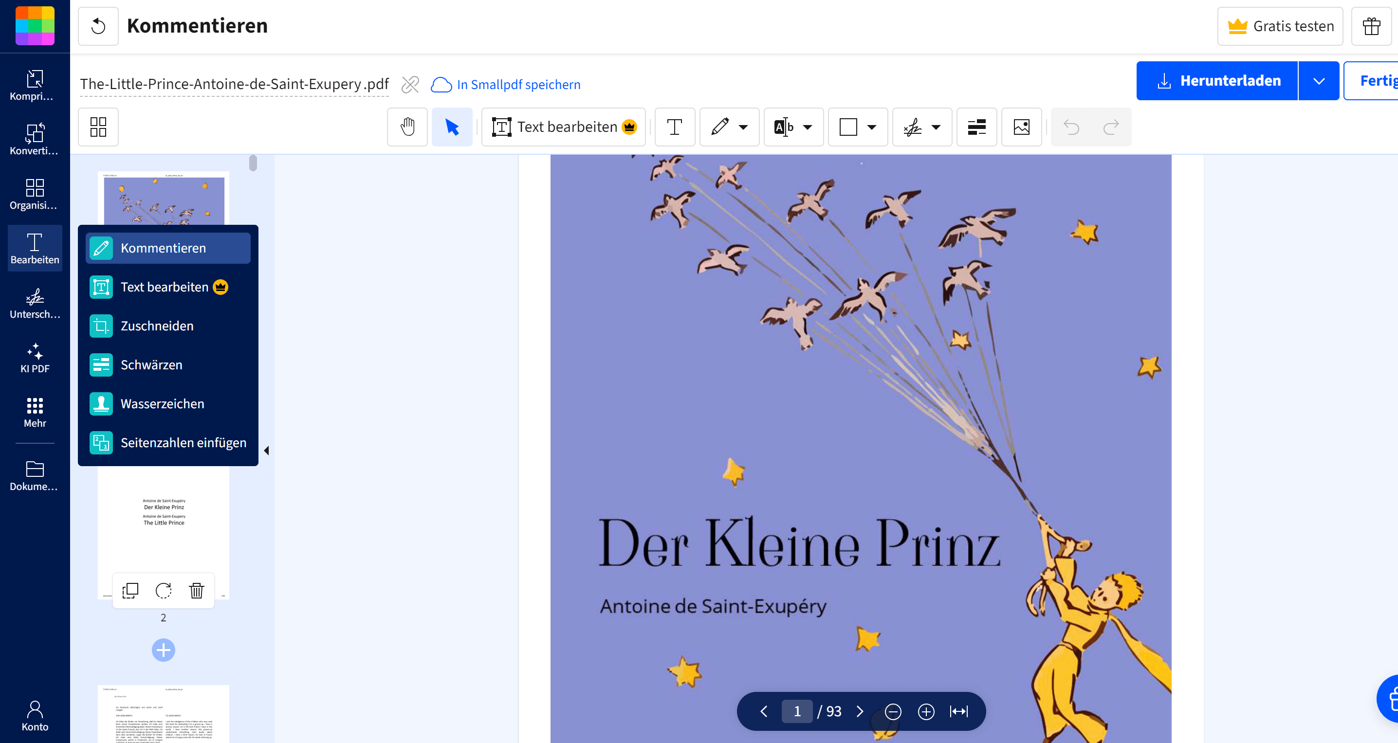Choose Wasserzeichen in the edit menu

pyautogui.click(x=162, y=403)
